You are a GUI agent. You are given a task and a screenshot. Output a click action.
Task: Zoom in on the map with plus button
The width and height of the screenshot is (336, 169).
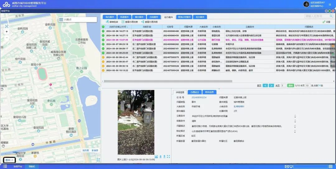click(7, 32)
